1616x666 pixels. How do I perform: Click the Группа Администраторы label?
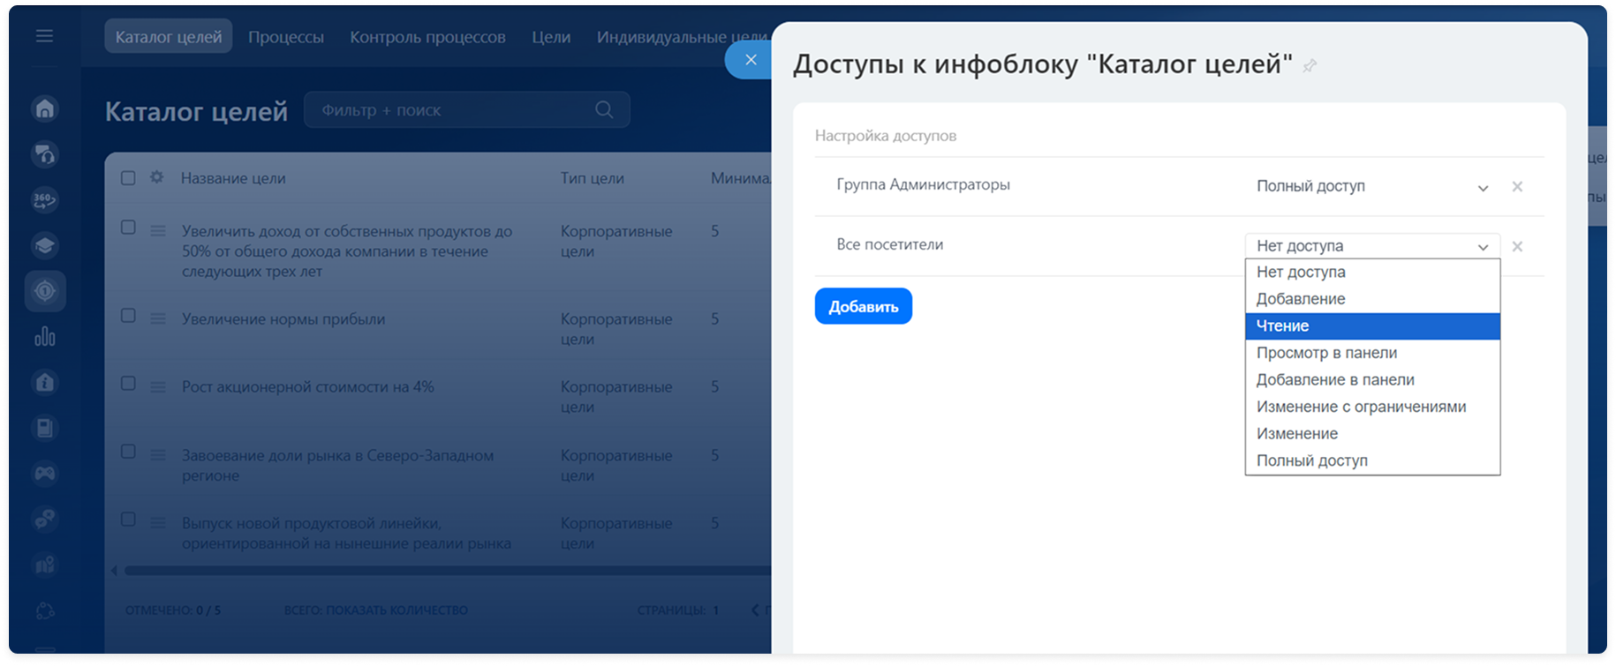pyautogui.click(x=924, y=185)
